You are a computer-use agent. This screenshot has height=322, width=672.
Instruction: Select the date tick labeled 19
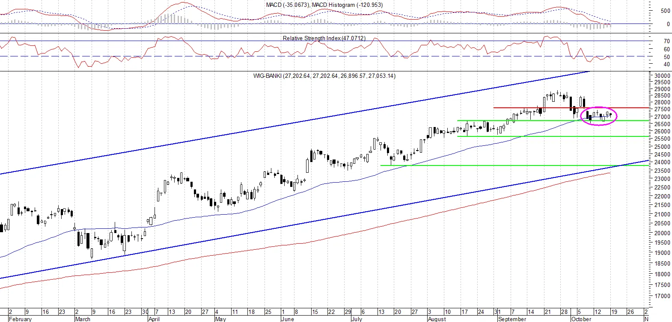tap(614, 312)
